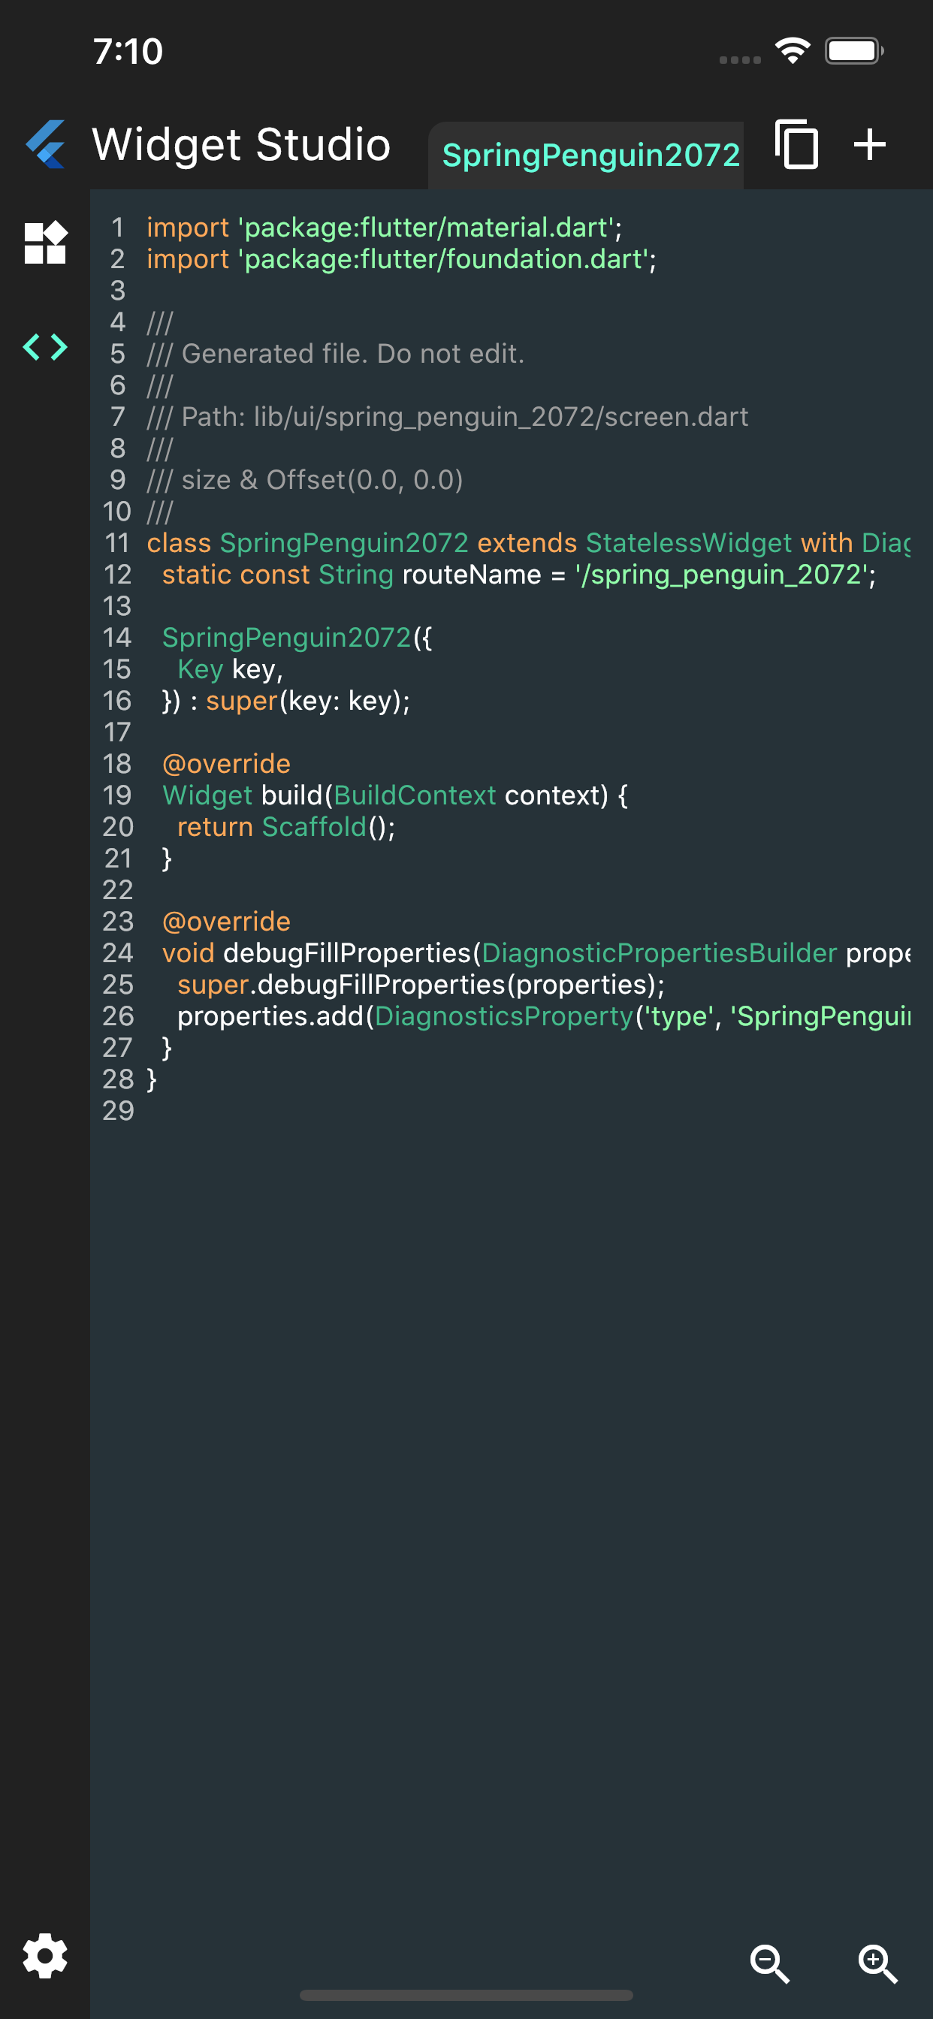Screen dimensions: 933x2019
Task: Click the static const routeName line
Action: point(519,575)
